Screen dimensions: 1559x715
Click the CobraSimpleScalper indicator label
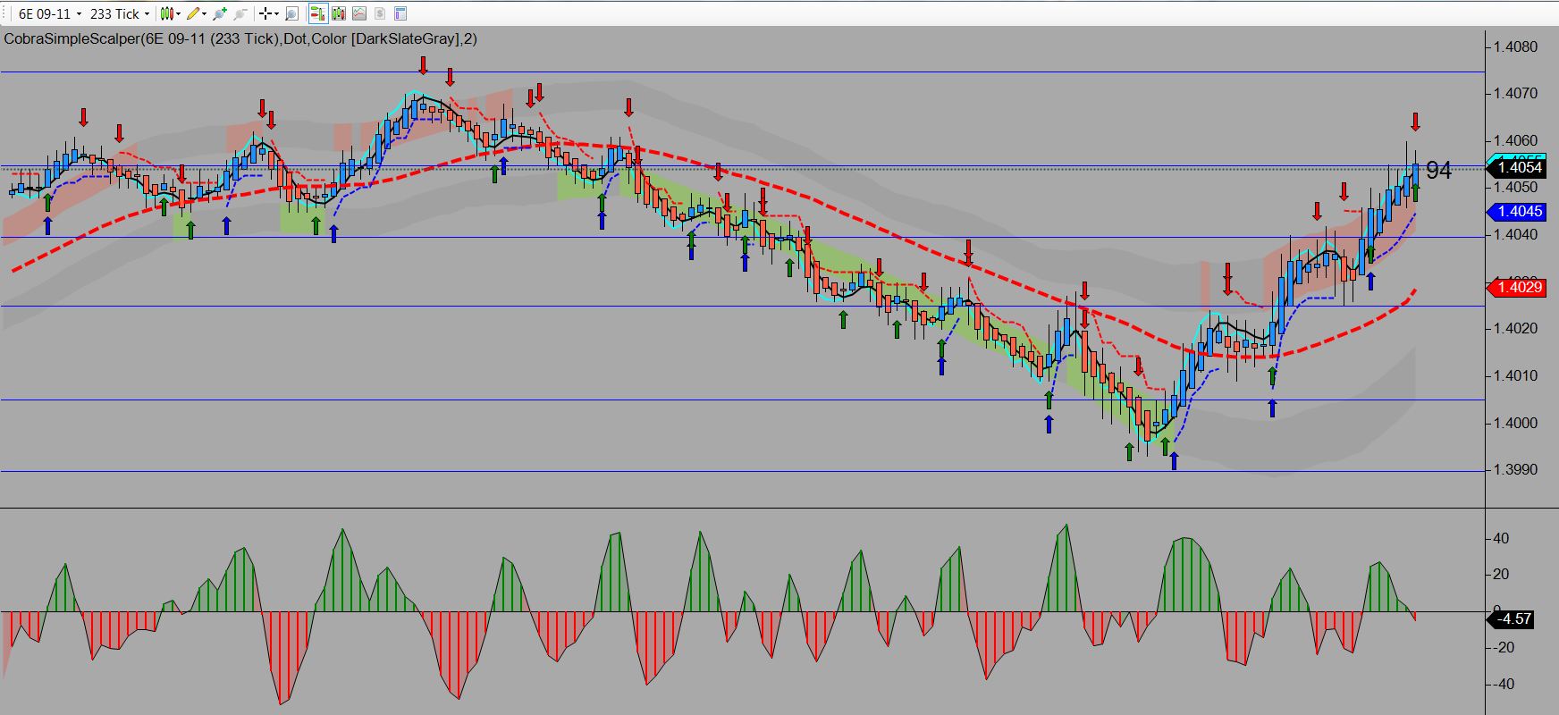click(x=240, y=38)
